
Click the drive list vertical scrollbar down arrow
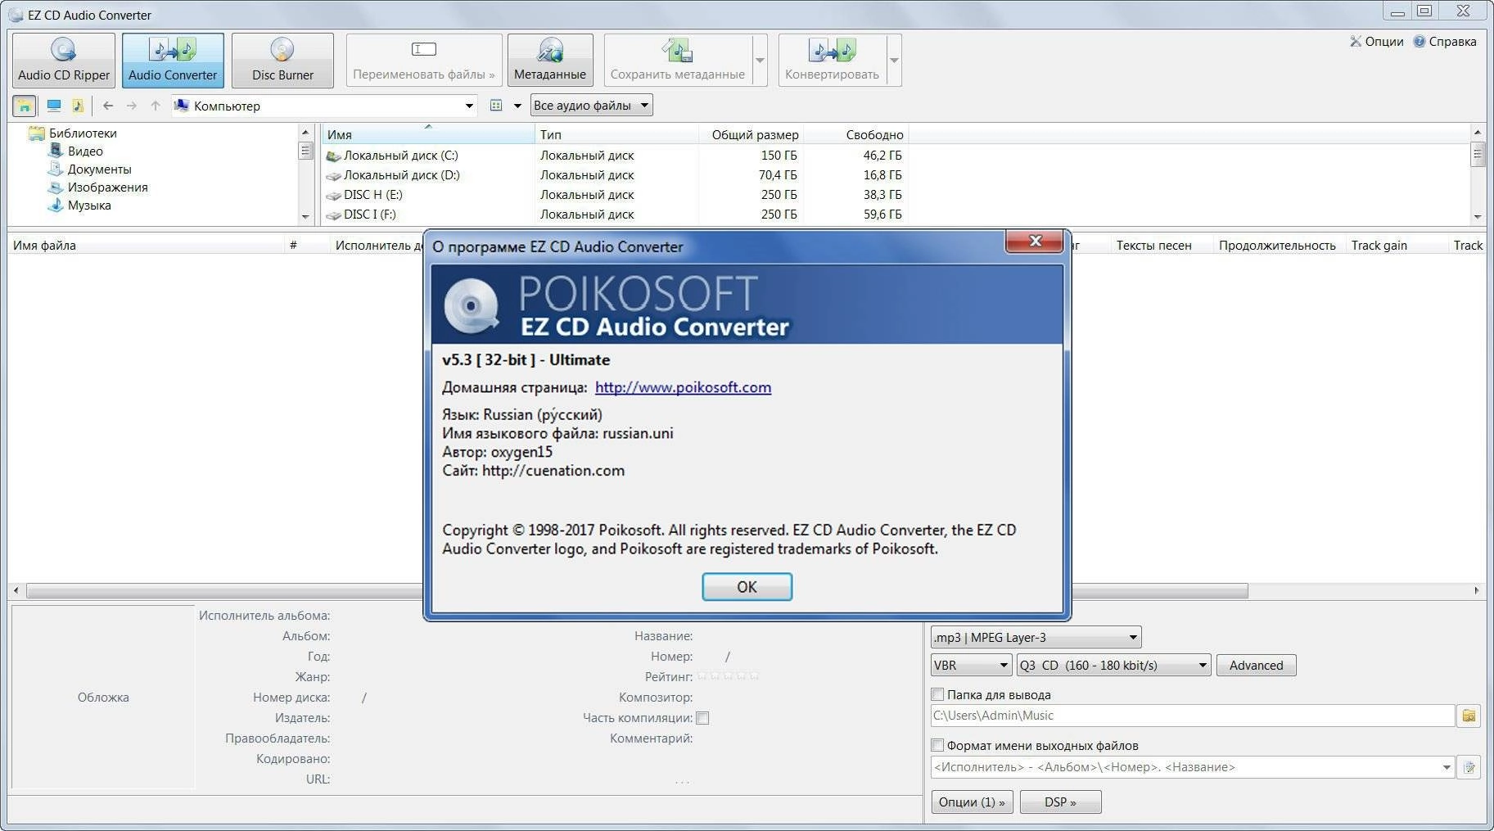click(x=1477, y=217)
